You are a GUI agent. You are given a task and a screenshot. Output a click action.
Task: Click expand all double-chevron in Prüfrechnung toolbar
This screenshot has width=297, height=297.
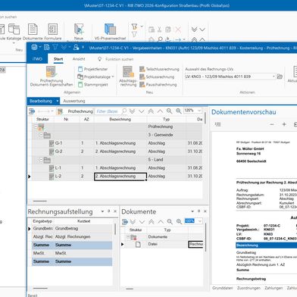[132, 111]
